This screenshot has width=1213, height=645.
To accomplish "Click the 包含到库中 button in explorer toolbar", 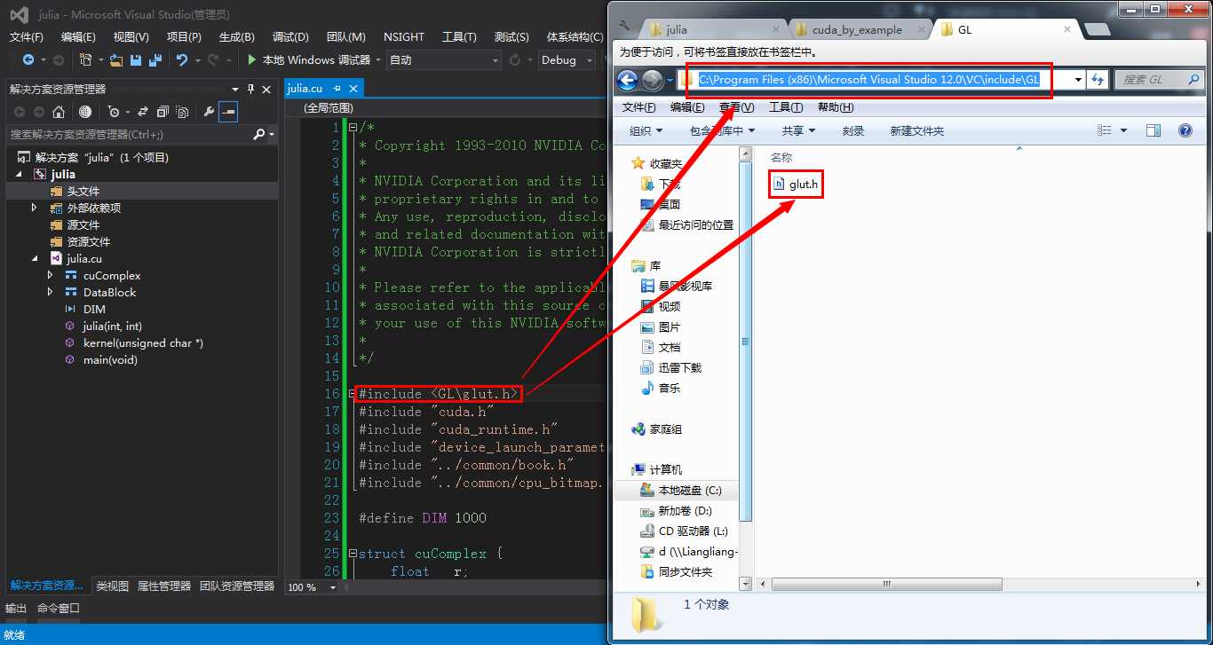I will click(x=722, y=130).
